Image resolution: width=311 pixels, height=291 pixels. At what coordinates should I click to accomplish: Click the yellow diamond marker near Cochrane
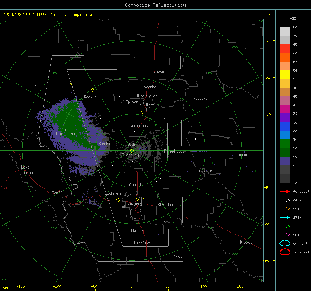coord(119,200)
